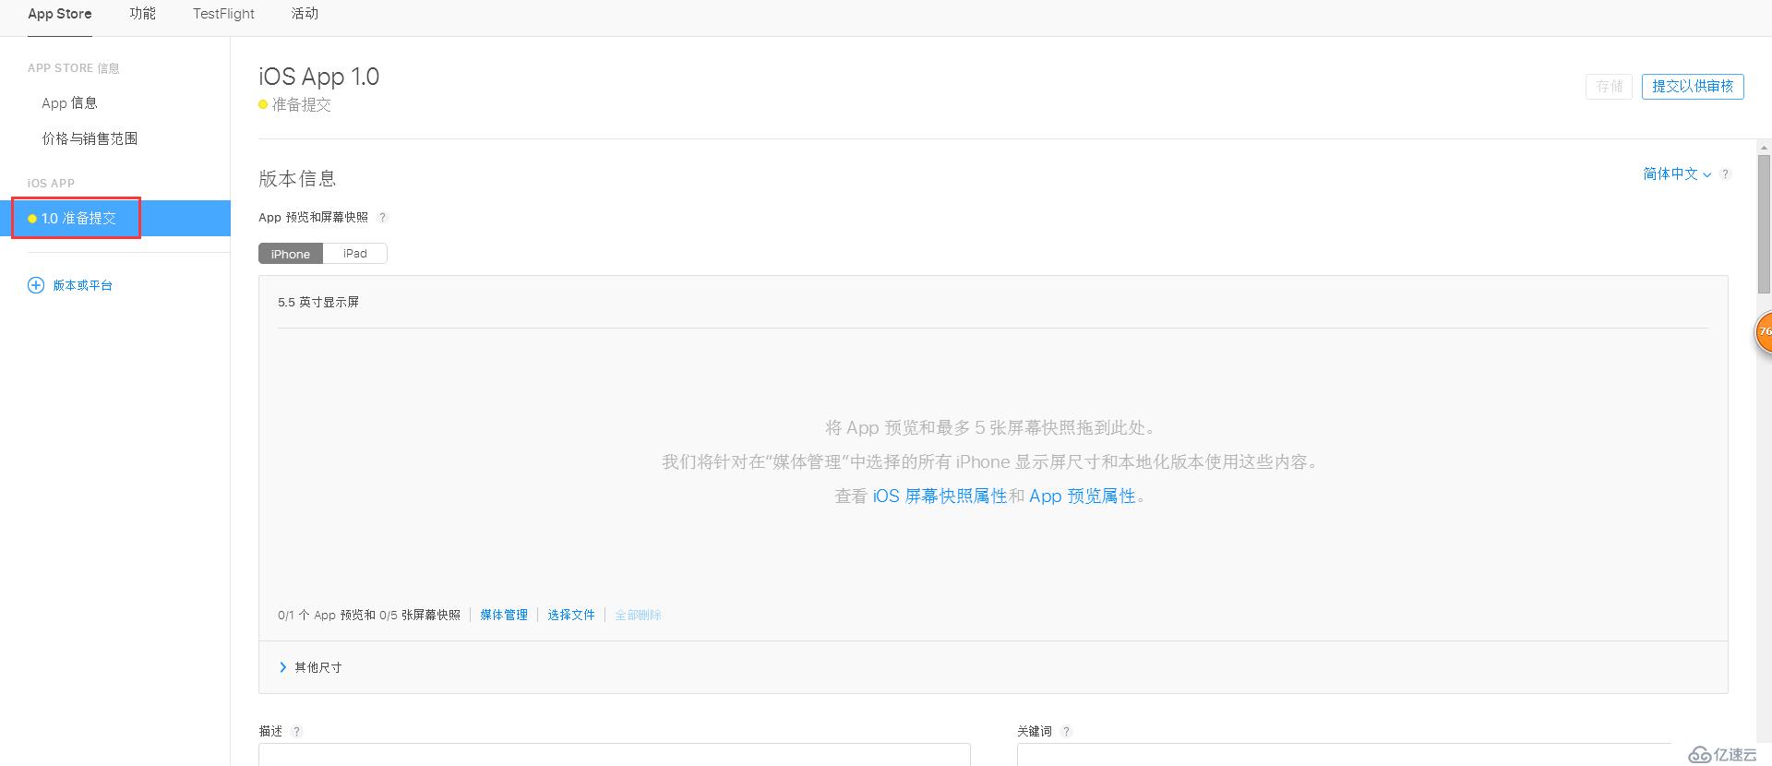The width and height of the screenshot is (1772, 766).
Task: Click help icon next to 简体中文
Action: coord(1725,174)
